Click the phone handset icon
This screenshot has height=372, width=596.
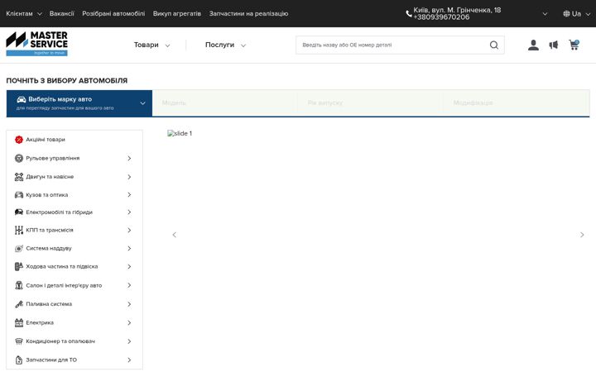click(x=409, y=14)
